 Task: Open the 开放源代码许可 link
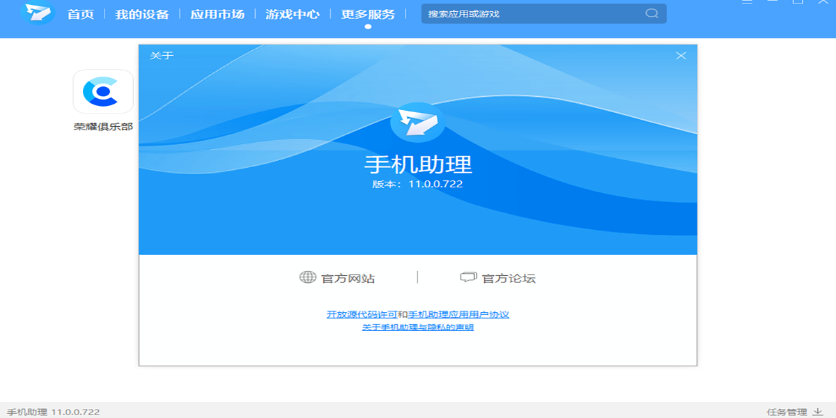click(x=362, y=314)
